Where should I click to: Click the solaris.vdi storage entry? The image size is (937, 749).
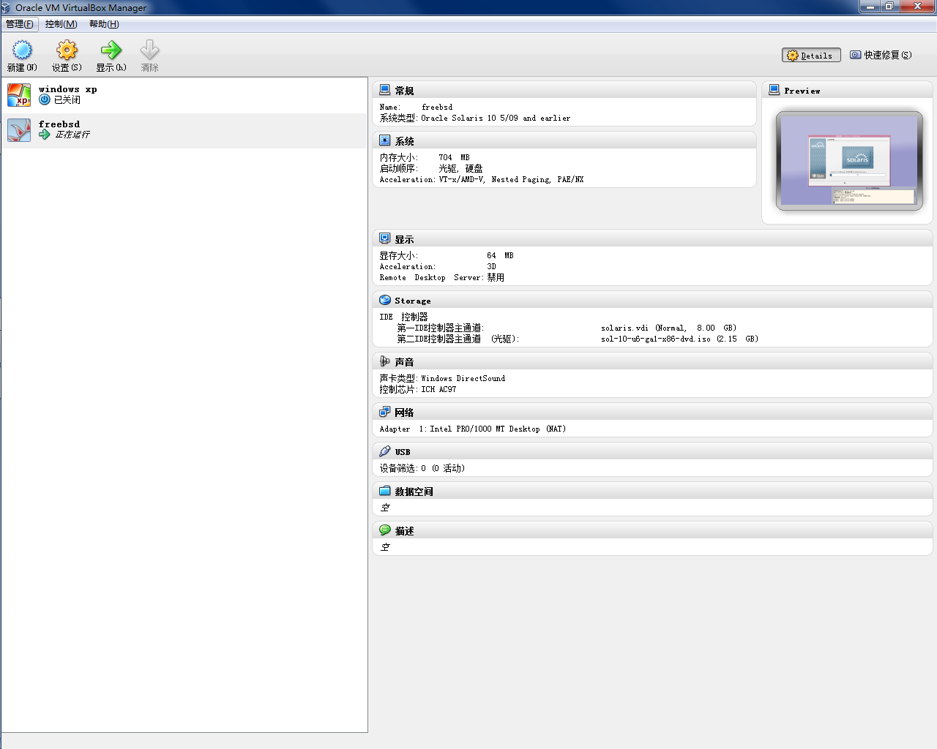coord(668,328)
